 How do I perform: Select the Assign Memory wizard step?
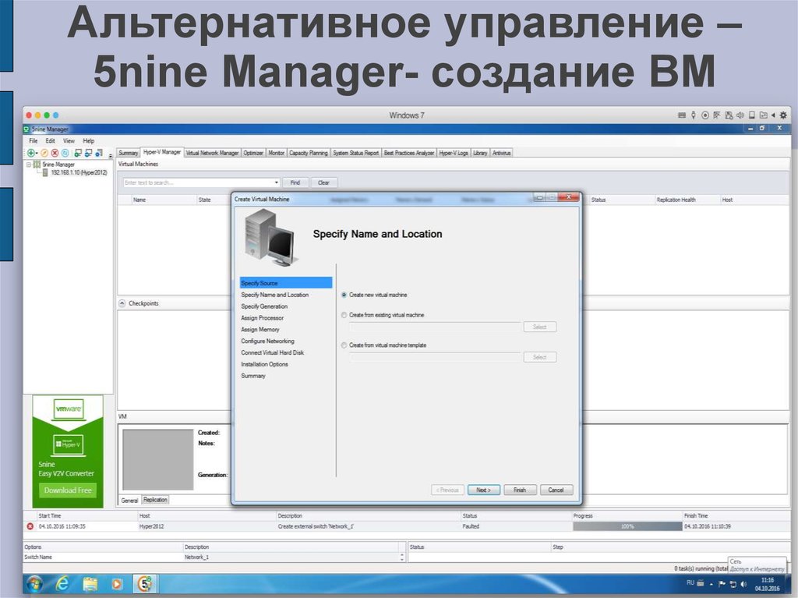[260, 330]
